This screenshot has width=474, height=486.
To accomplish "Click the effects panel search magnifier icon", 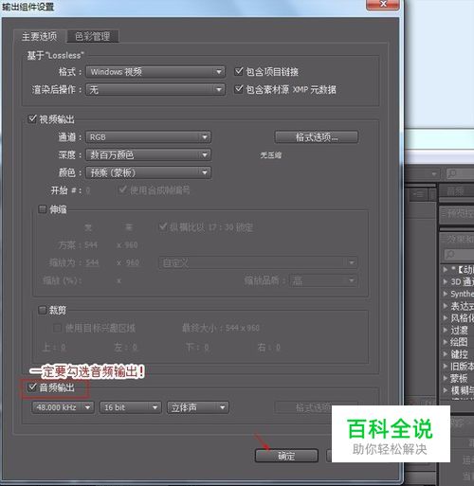I will pos(450,255).
